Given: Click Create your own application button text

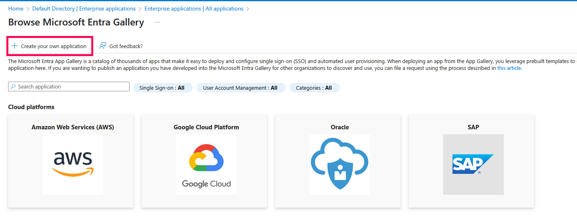Looking at the screenshot, I should [x=54, y=46].
